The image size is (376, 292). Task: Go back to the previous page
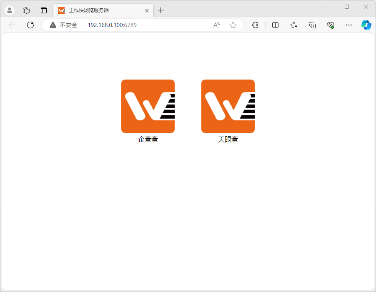tap(12, 25)
